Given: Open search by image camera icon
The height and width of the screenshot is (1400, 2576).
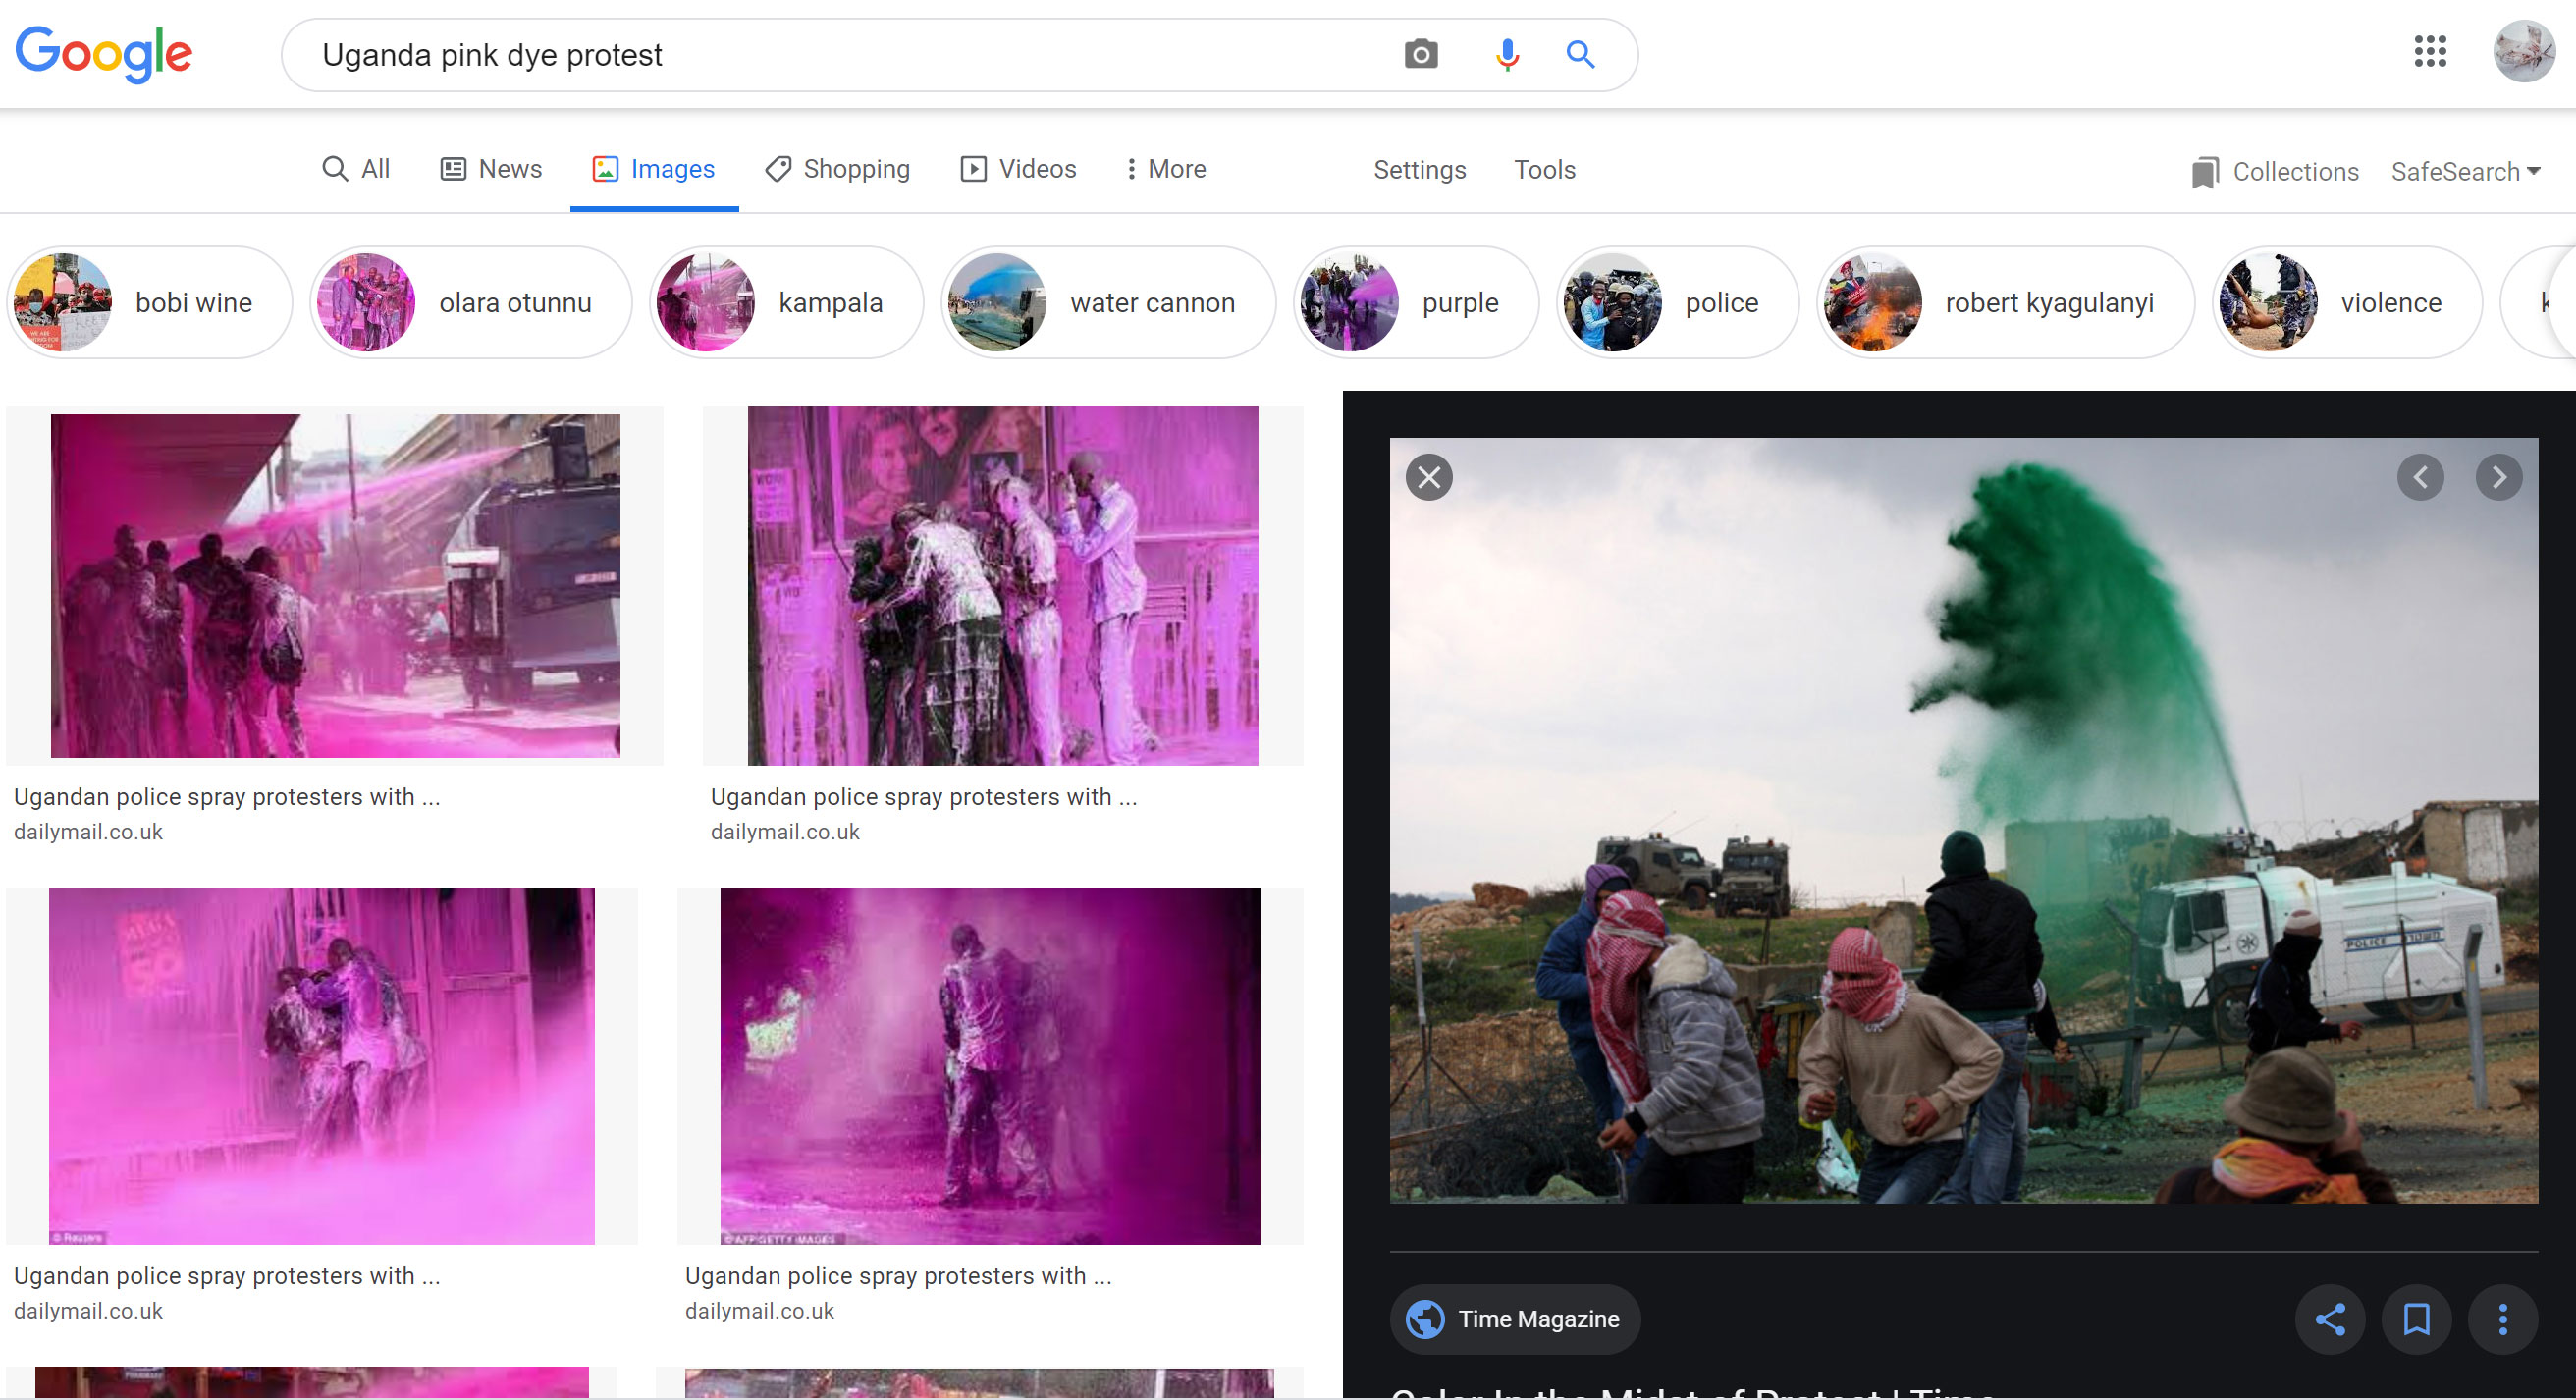Looking at the screenshot, I should pos(1421,54).
